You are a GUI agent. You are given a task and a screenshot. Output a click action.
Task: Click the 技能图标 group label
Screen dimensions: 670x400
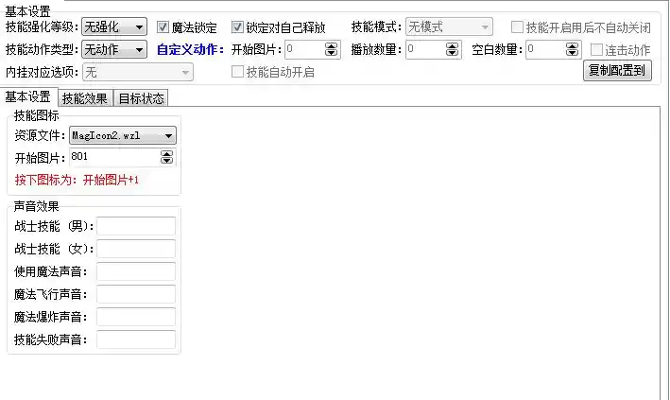click(36, 115)
